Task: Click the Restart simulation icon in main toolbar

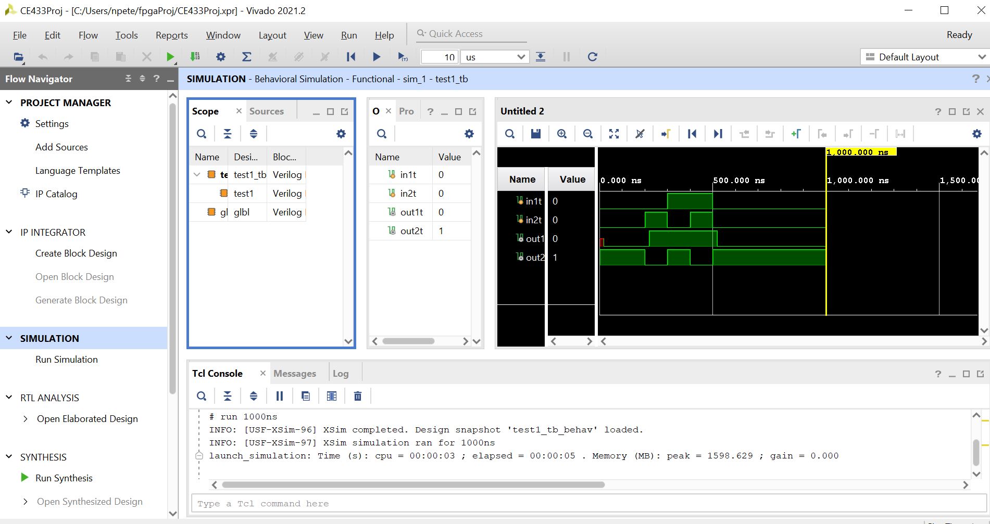Action: click(351, 57)
